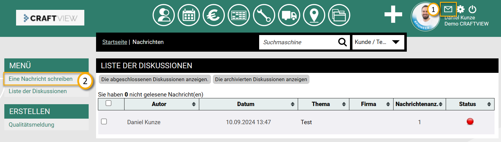Select "Eine Nachricht schreiben" in the menu
The height and width of the screenshot is (142, 501).
click(40, 79)
